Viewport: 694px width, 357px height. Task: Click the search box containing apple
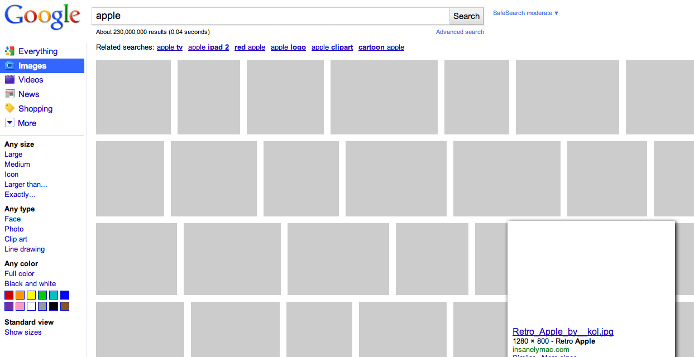[271, 16]
